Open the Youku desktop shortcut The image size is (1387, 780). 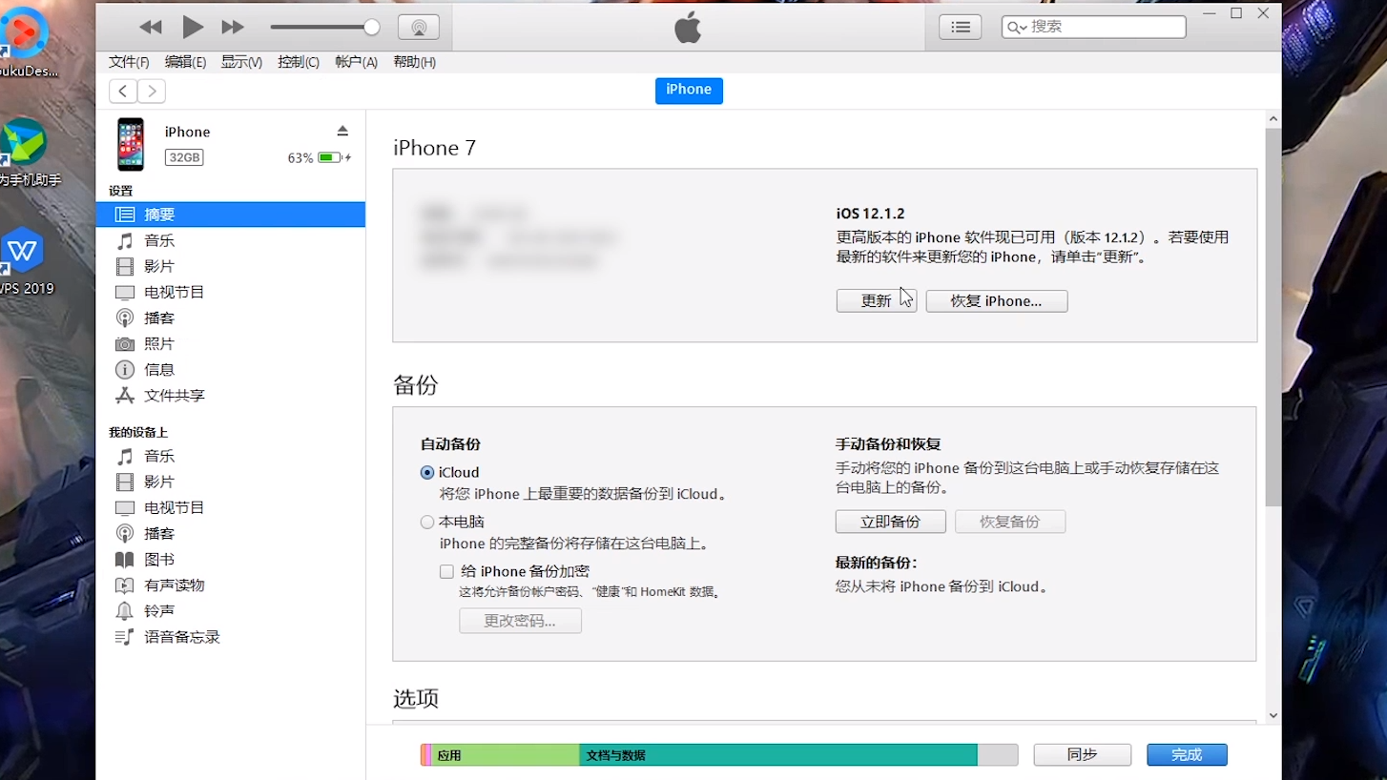(24, 43)
